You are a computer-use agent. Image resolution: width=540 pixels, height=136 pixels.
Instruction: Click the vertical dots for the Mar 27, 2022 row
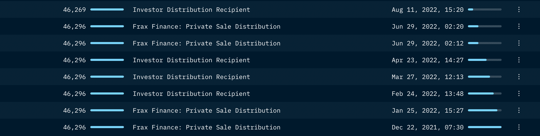(519, 77)
